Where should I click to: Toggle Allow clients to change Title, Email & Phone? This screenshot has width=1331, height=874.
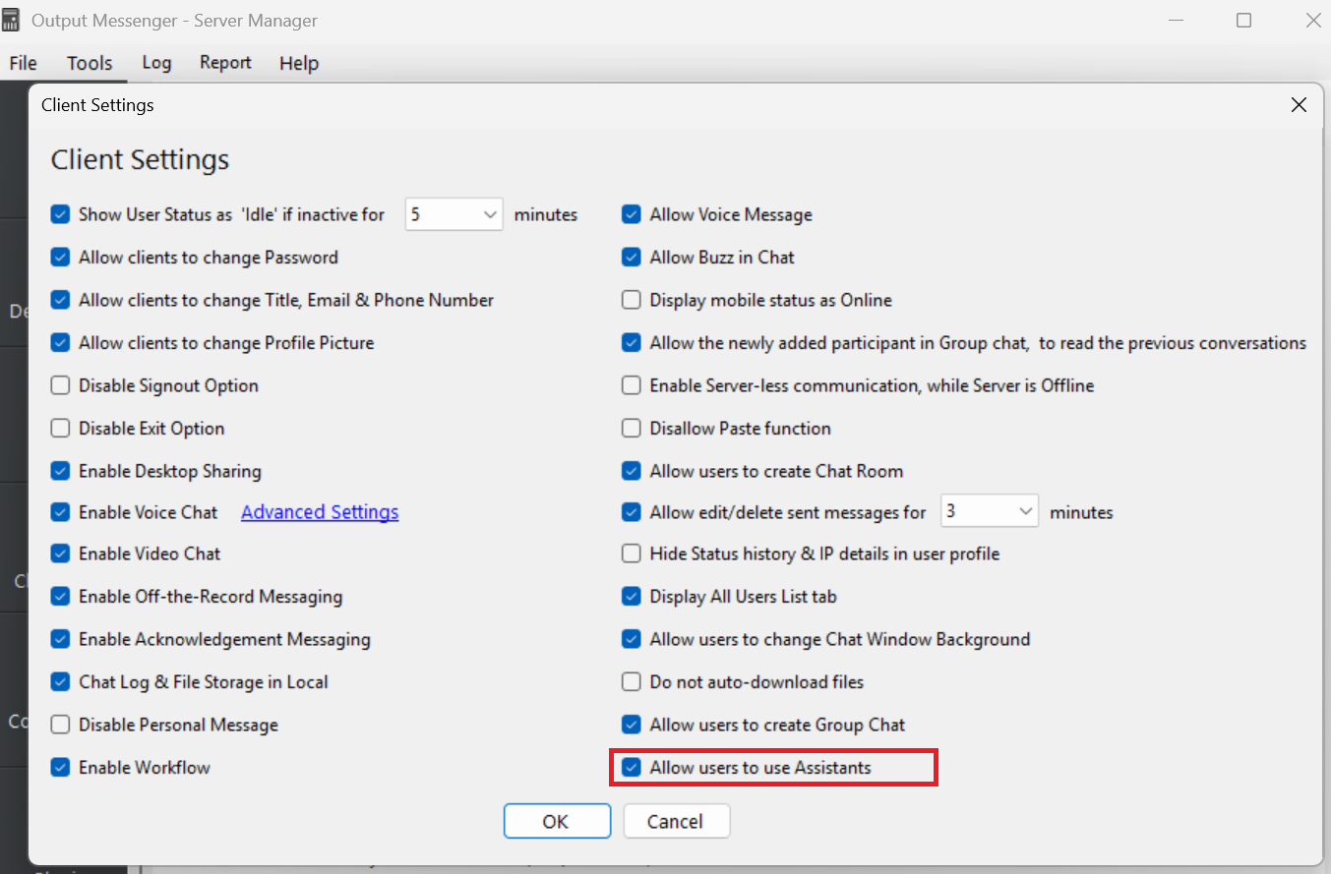point(61,300)
